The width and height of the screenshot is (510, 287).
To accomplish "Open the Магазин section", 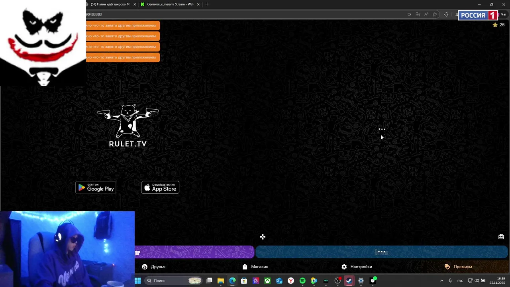I will pos(255,267).
